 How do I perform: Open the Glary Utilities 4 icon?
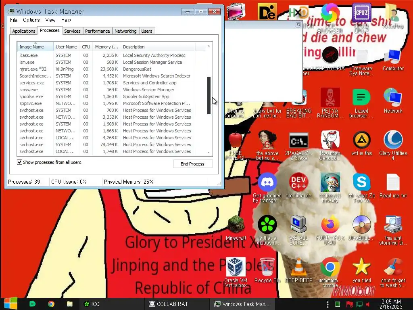pyautogui.click(x=393, y=140)
